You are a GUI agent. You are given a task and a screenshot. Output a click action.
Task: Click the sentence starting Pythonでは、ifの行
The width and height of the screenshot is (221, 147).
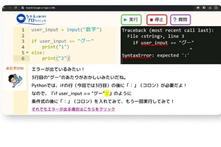[109, 85]
